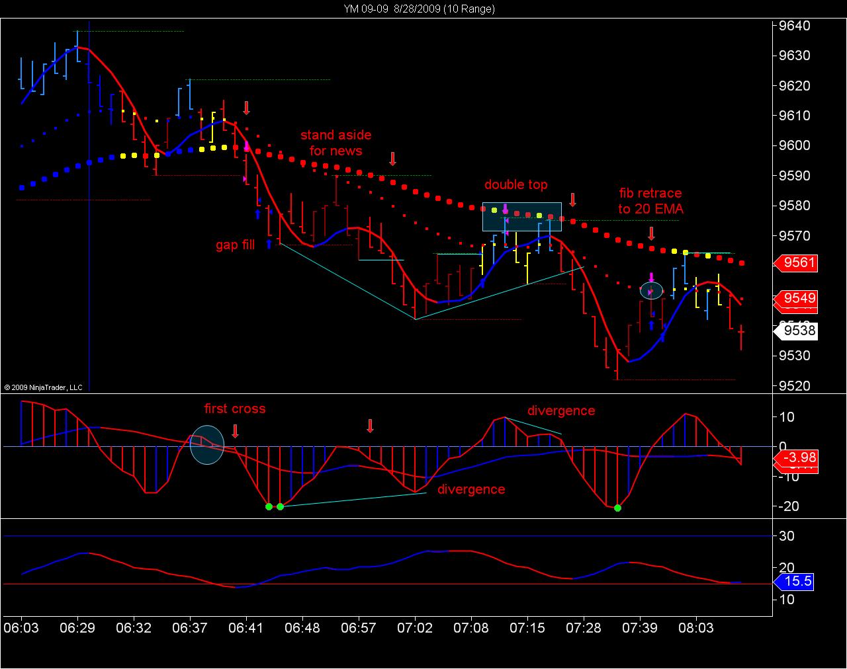Click the 9580 price axis label
847x669 pixels.
click(x=795, y=206)
